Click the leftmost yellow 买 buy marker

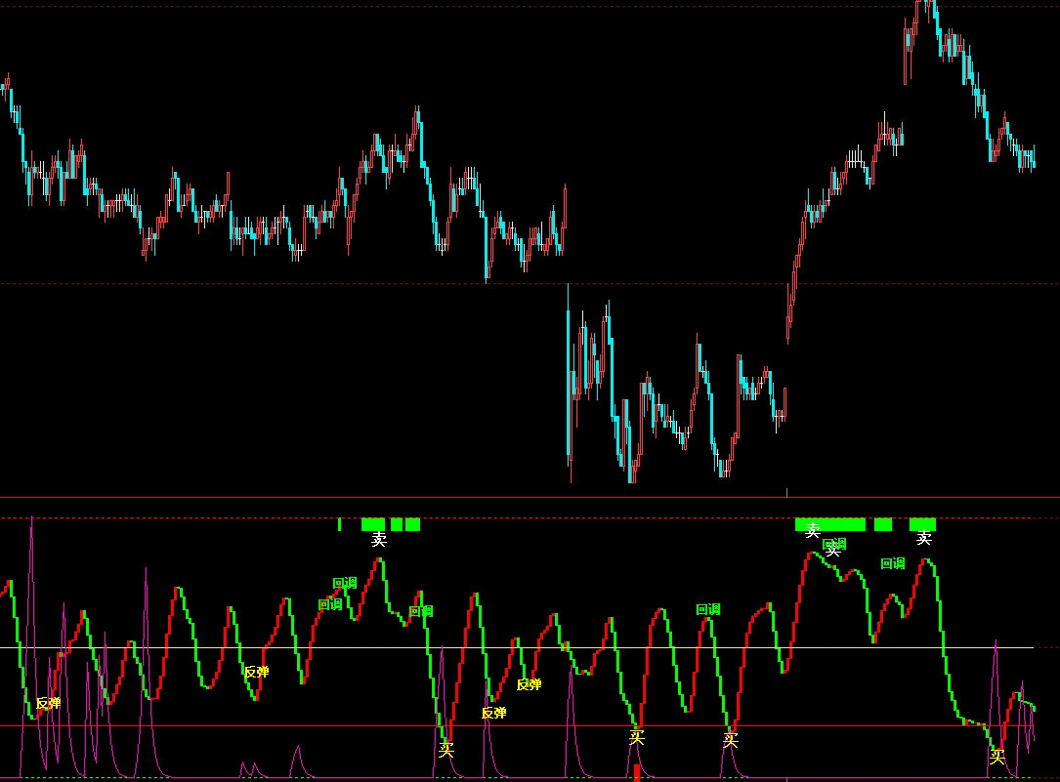(446, 750)
